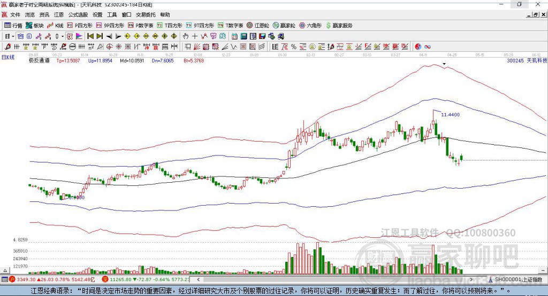The width and height of the screenshot is (548, 296).
Task: Click the 300245 天玑科技 stock label
Action: pyautogui.click(x=527, y=61)
